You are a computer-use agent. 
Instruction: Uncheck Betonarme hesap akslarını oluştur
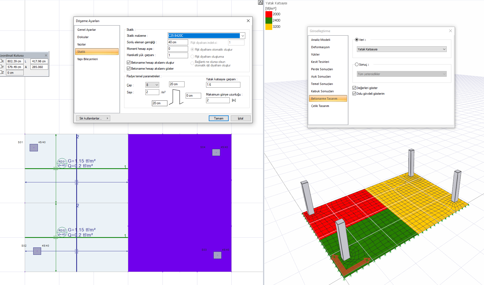[128, 63]
